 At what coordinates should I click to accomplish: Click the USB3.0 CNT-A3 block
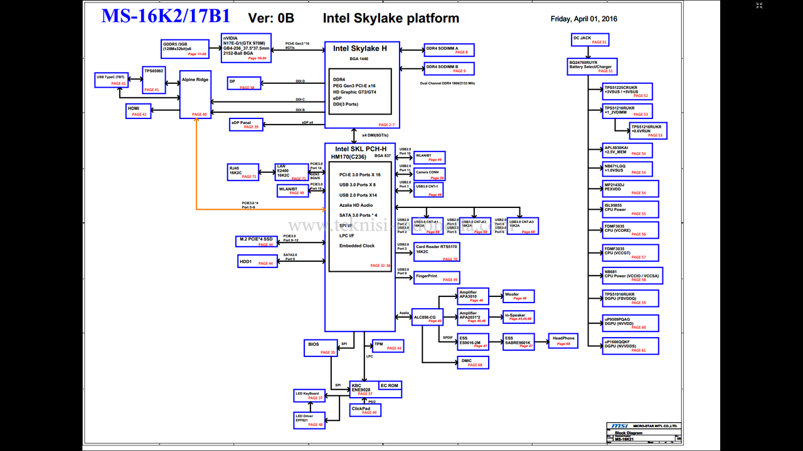(x=523, y=226)
